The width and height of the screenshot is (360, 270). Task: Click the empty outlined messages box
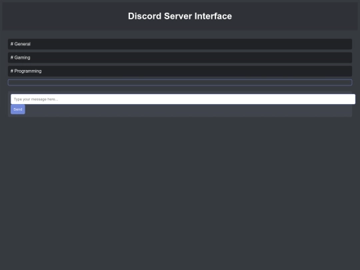[180, 83]
